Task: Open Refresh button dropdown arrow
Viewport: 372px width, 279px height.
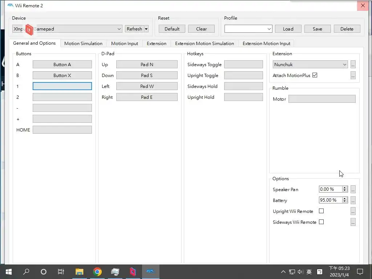Action: click(x=146, y=29)
